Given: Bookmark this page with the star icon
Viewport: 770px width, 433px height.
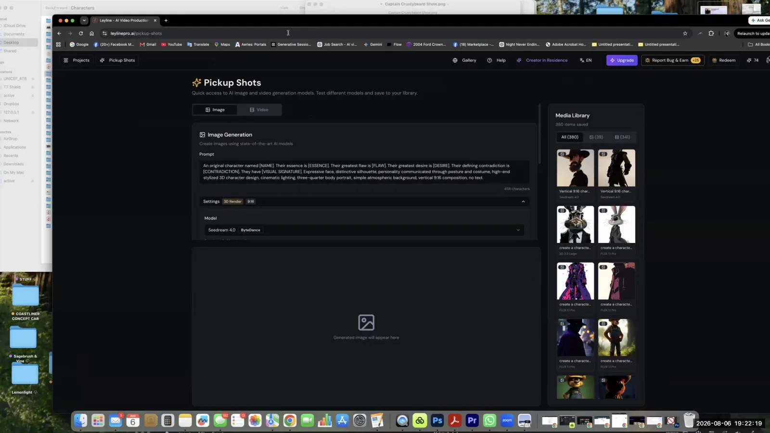Looking at the screenshot, I should [x=685, y=33].
